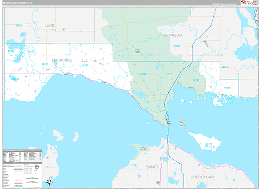
Task: Select the CHEBOYGAN county label
Action: point(202,177)
